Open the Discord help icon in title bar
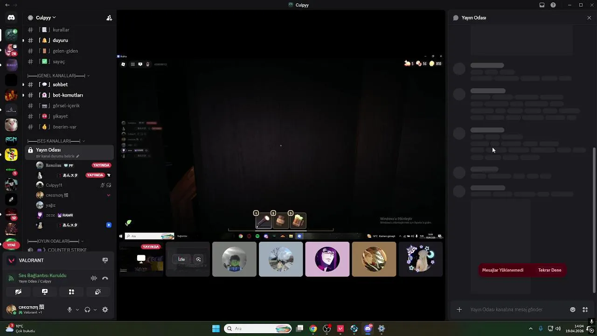This screenshot has width=597, height=336. pyautogui.click(x=553, y=5)
